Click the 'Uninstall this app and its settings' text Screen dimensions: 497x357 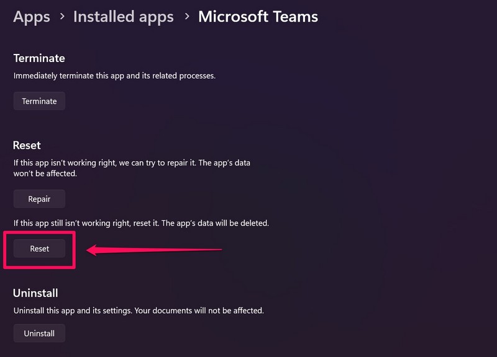tap(78, 310)
